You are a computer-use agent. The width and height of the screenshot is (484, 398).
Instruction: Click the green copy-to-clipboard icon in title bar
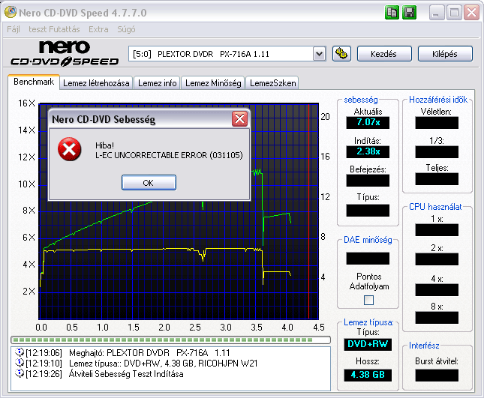tap(392, 13)
